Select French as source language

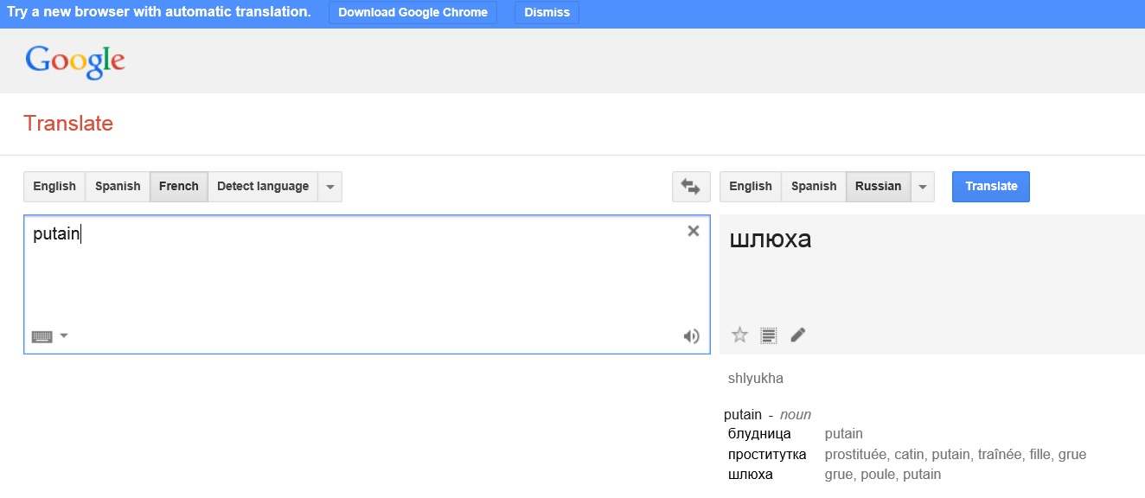[178, 186]
